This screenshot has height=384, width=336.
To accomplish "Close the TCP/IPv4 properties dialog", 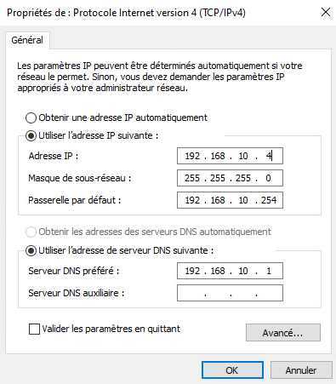I will [326, 12].
